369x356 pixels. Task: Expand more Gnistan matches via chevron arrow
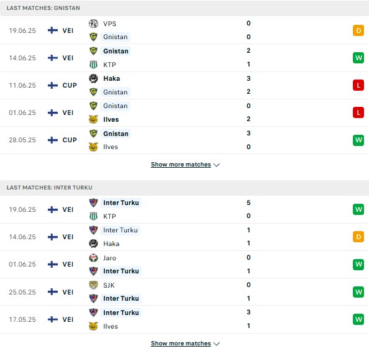tap(217, 165)
